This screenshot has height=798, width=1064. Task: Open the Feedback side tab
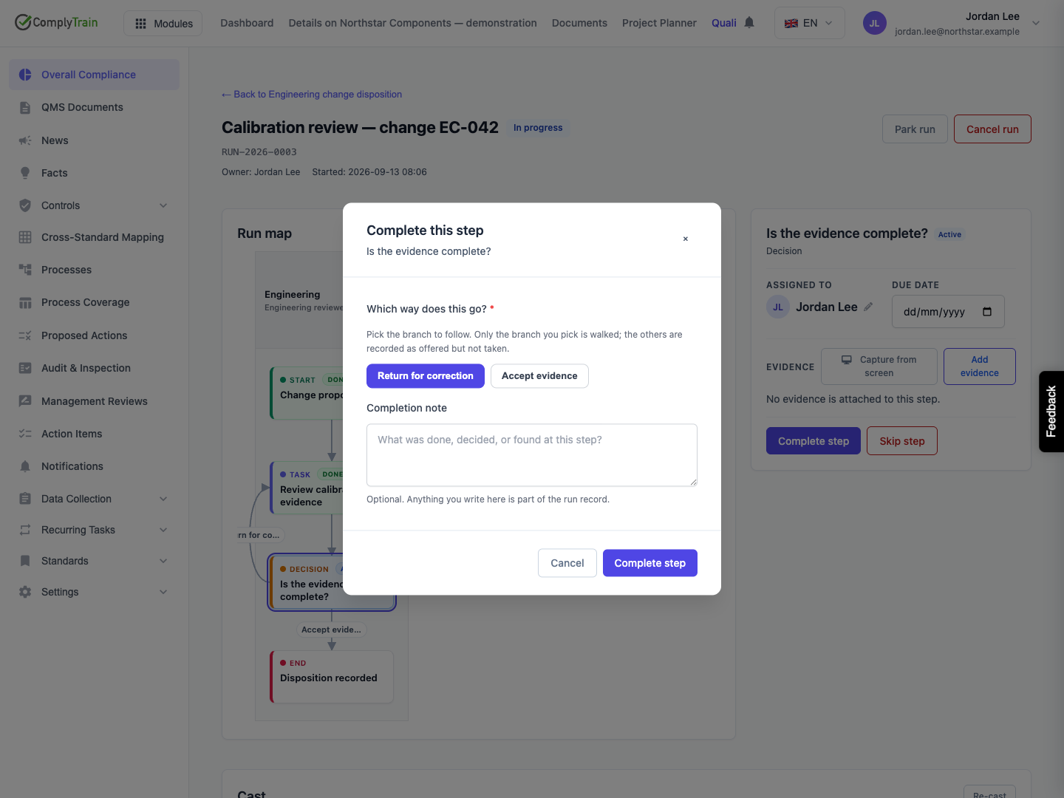click(x=1051, y=412)
